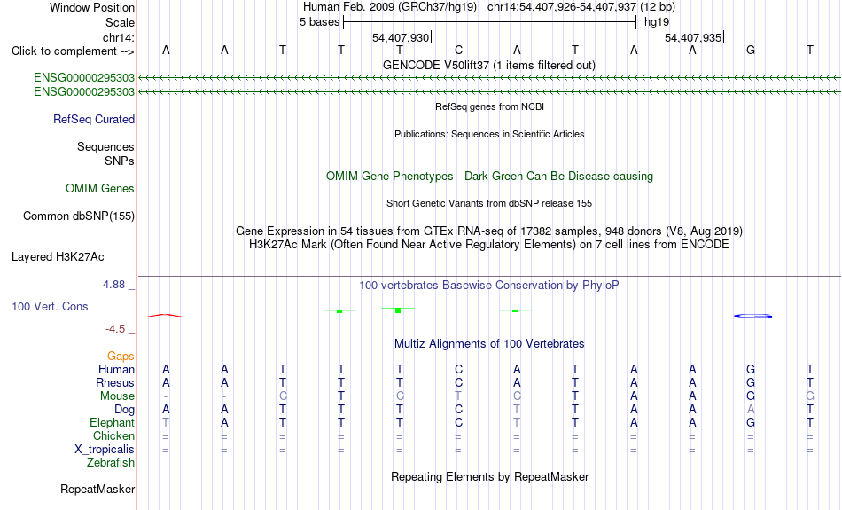Click the 'Click to complement -->' label

[x=73, y=51]
